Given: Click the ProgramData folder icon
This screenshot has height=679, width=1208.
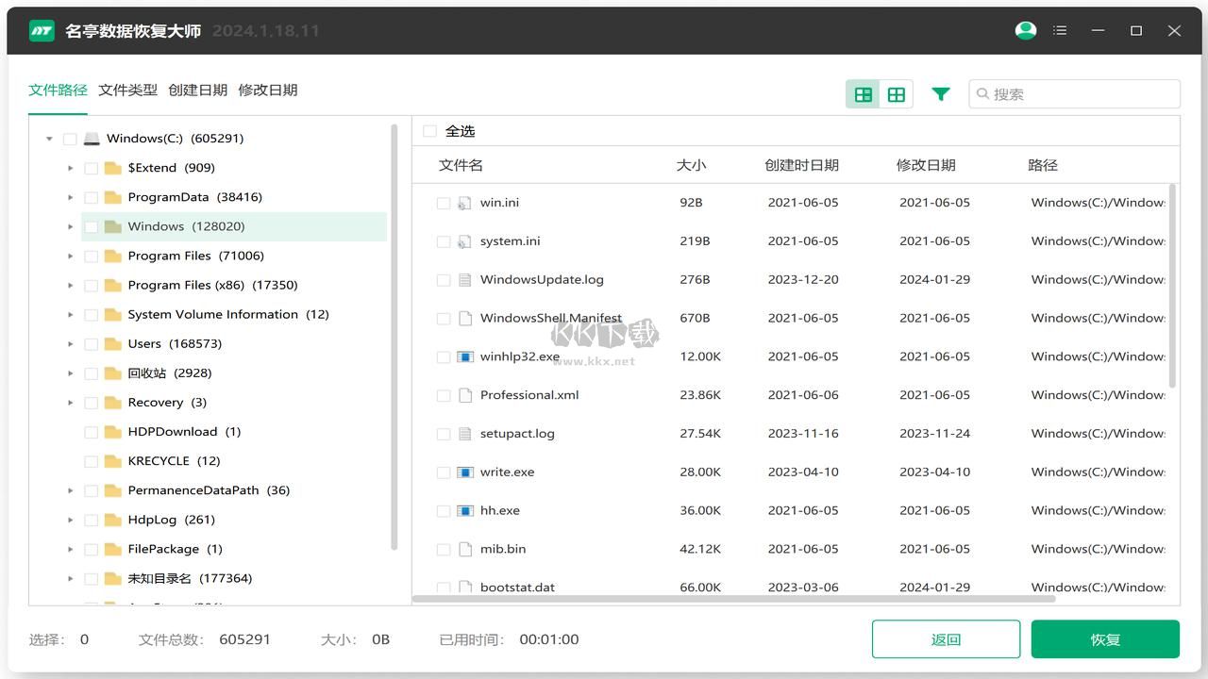Looking at the screenshot, I should click(113, 197).
